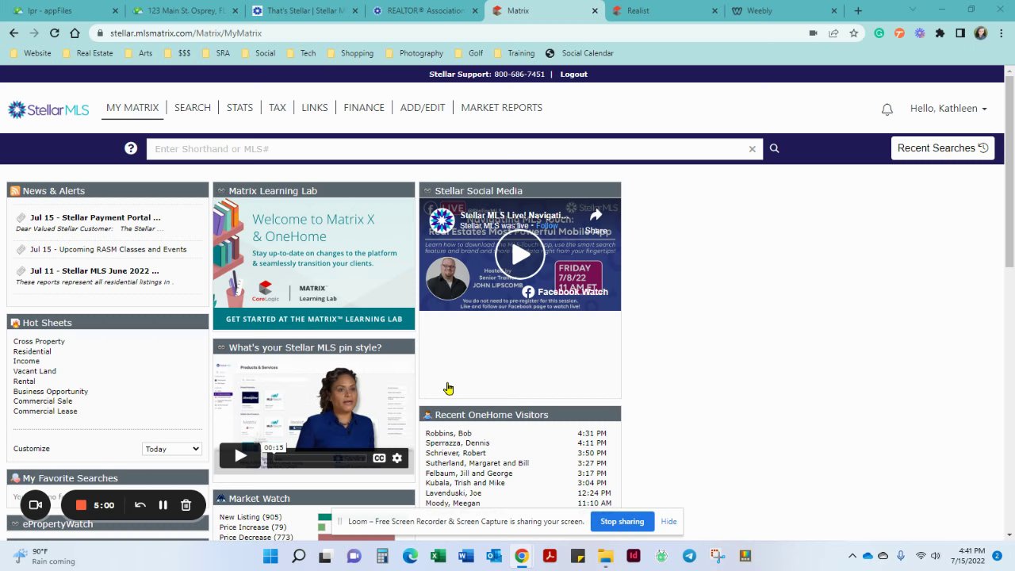Play the pin style video
The height and width of the screenshot is (571, 1015).
(x=239, y=456)
